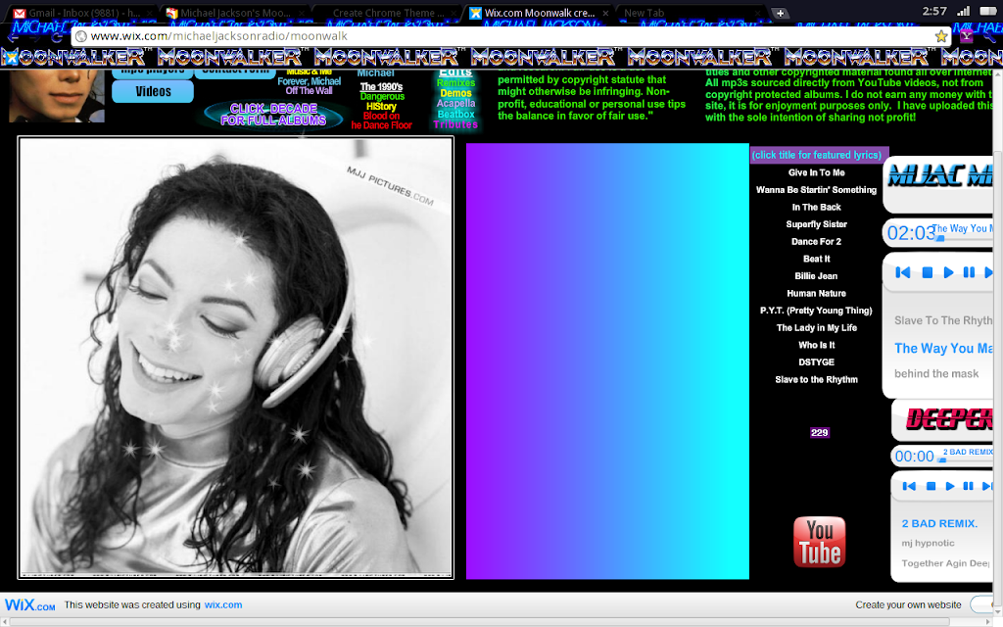Screen dimensions: 1003x627
Task: Show lyrics for Slave to the Rhythm
Action: [816, 380]
